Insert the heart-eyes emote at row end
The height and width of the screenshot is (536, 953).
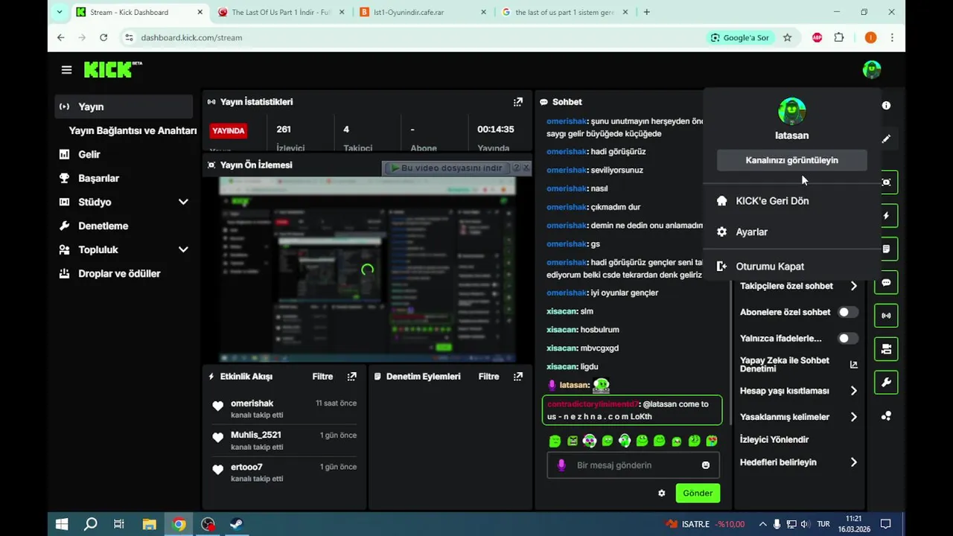712,441
